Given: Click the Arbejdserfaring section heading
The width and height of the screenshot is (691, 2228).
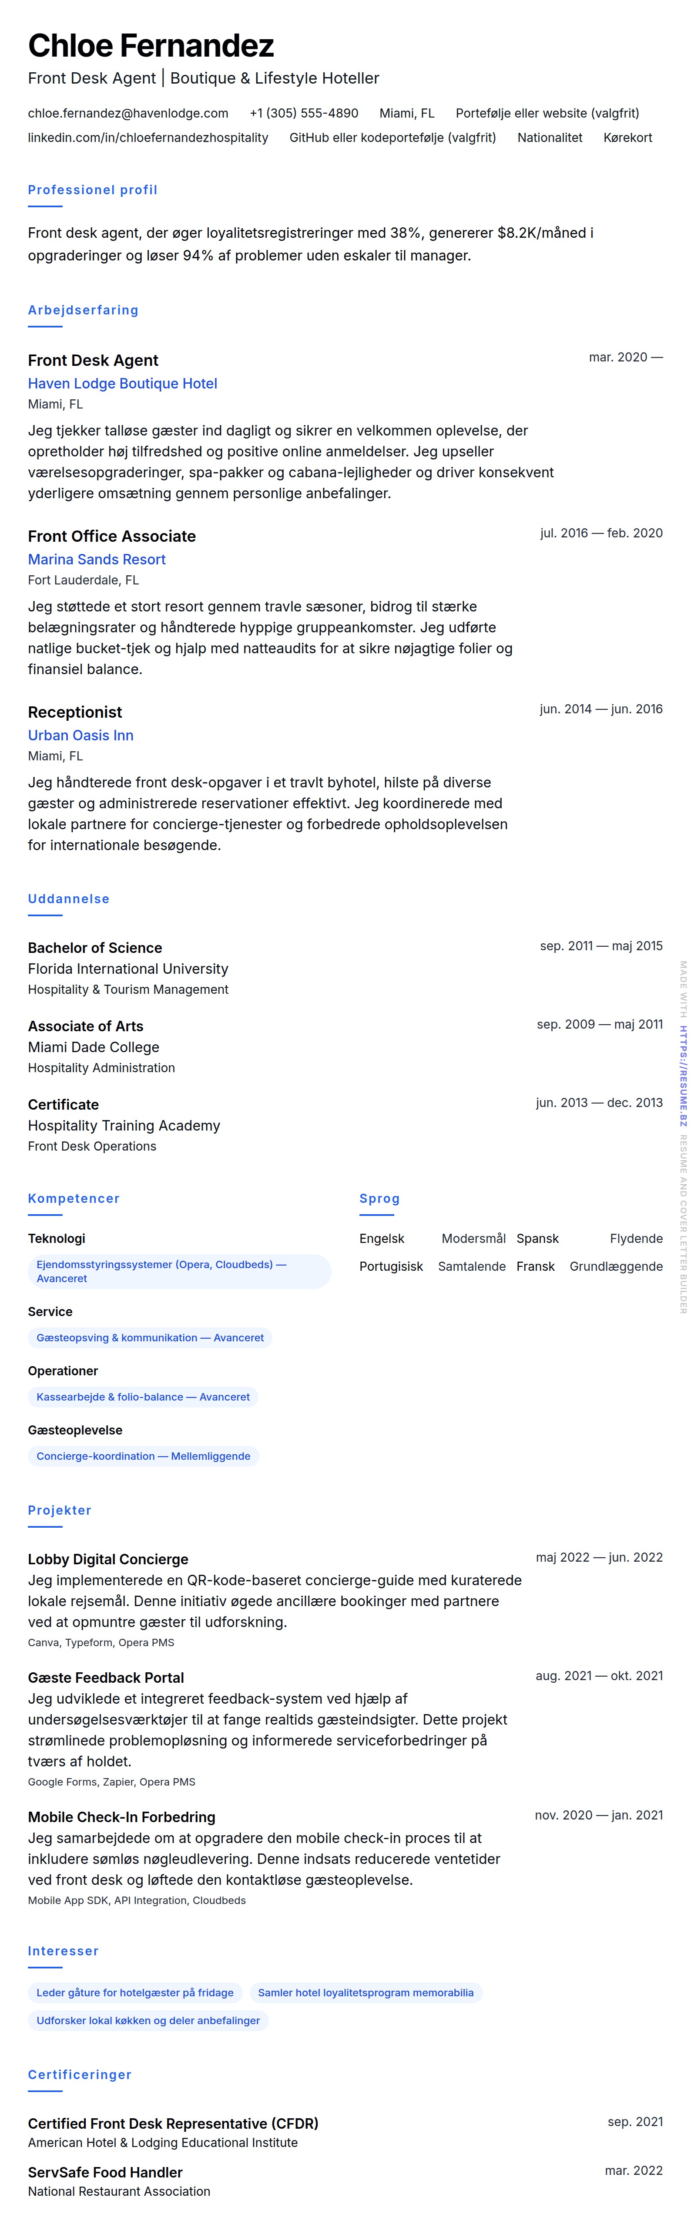Looking at the screenshot, I should tap(83, 310).
